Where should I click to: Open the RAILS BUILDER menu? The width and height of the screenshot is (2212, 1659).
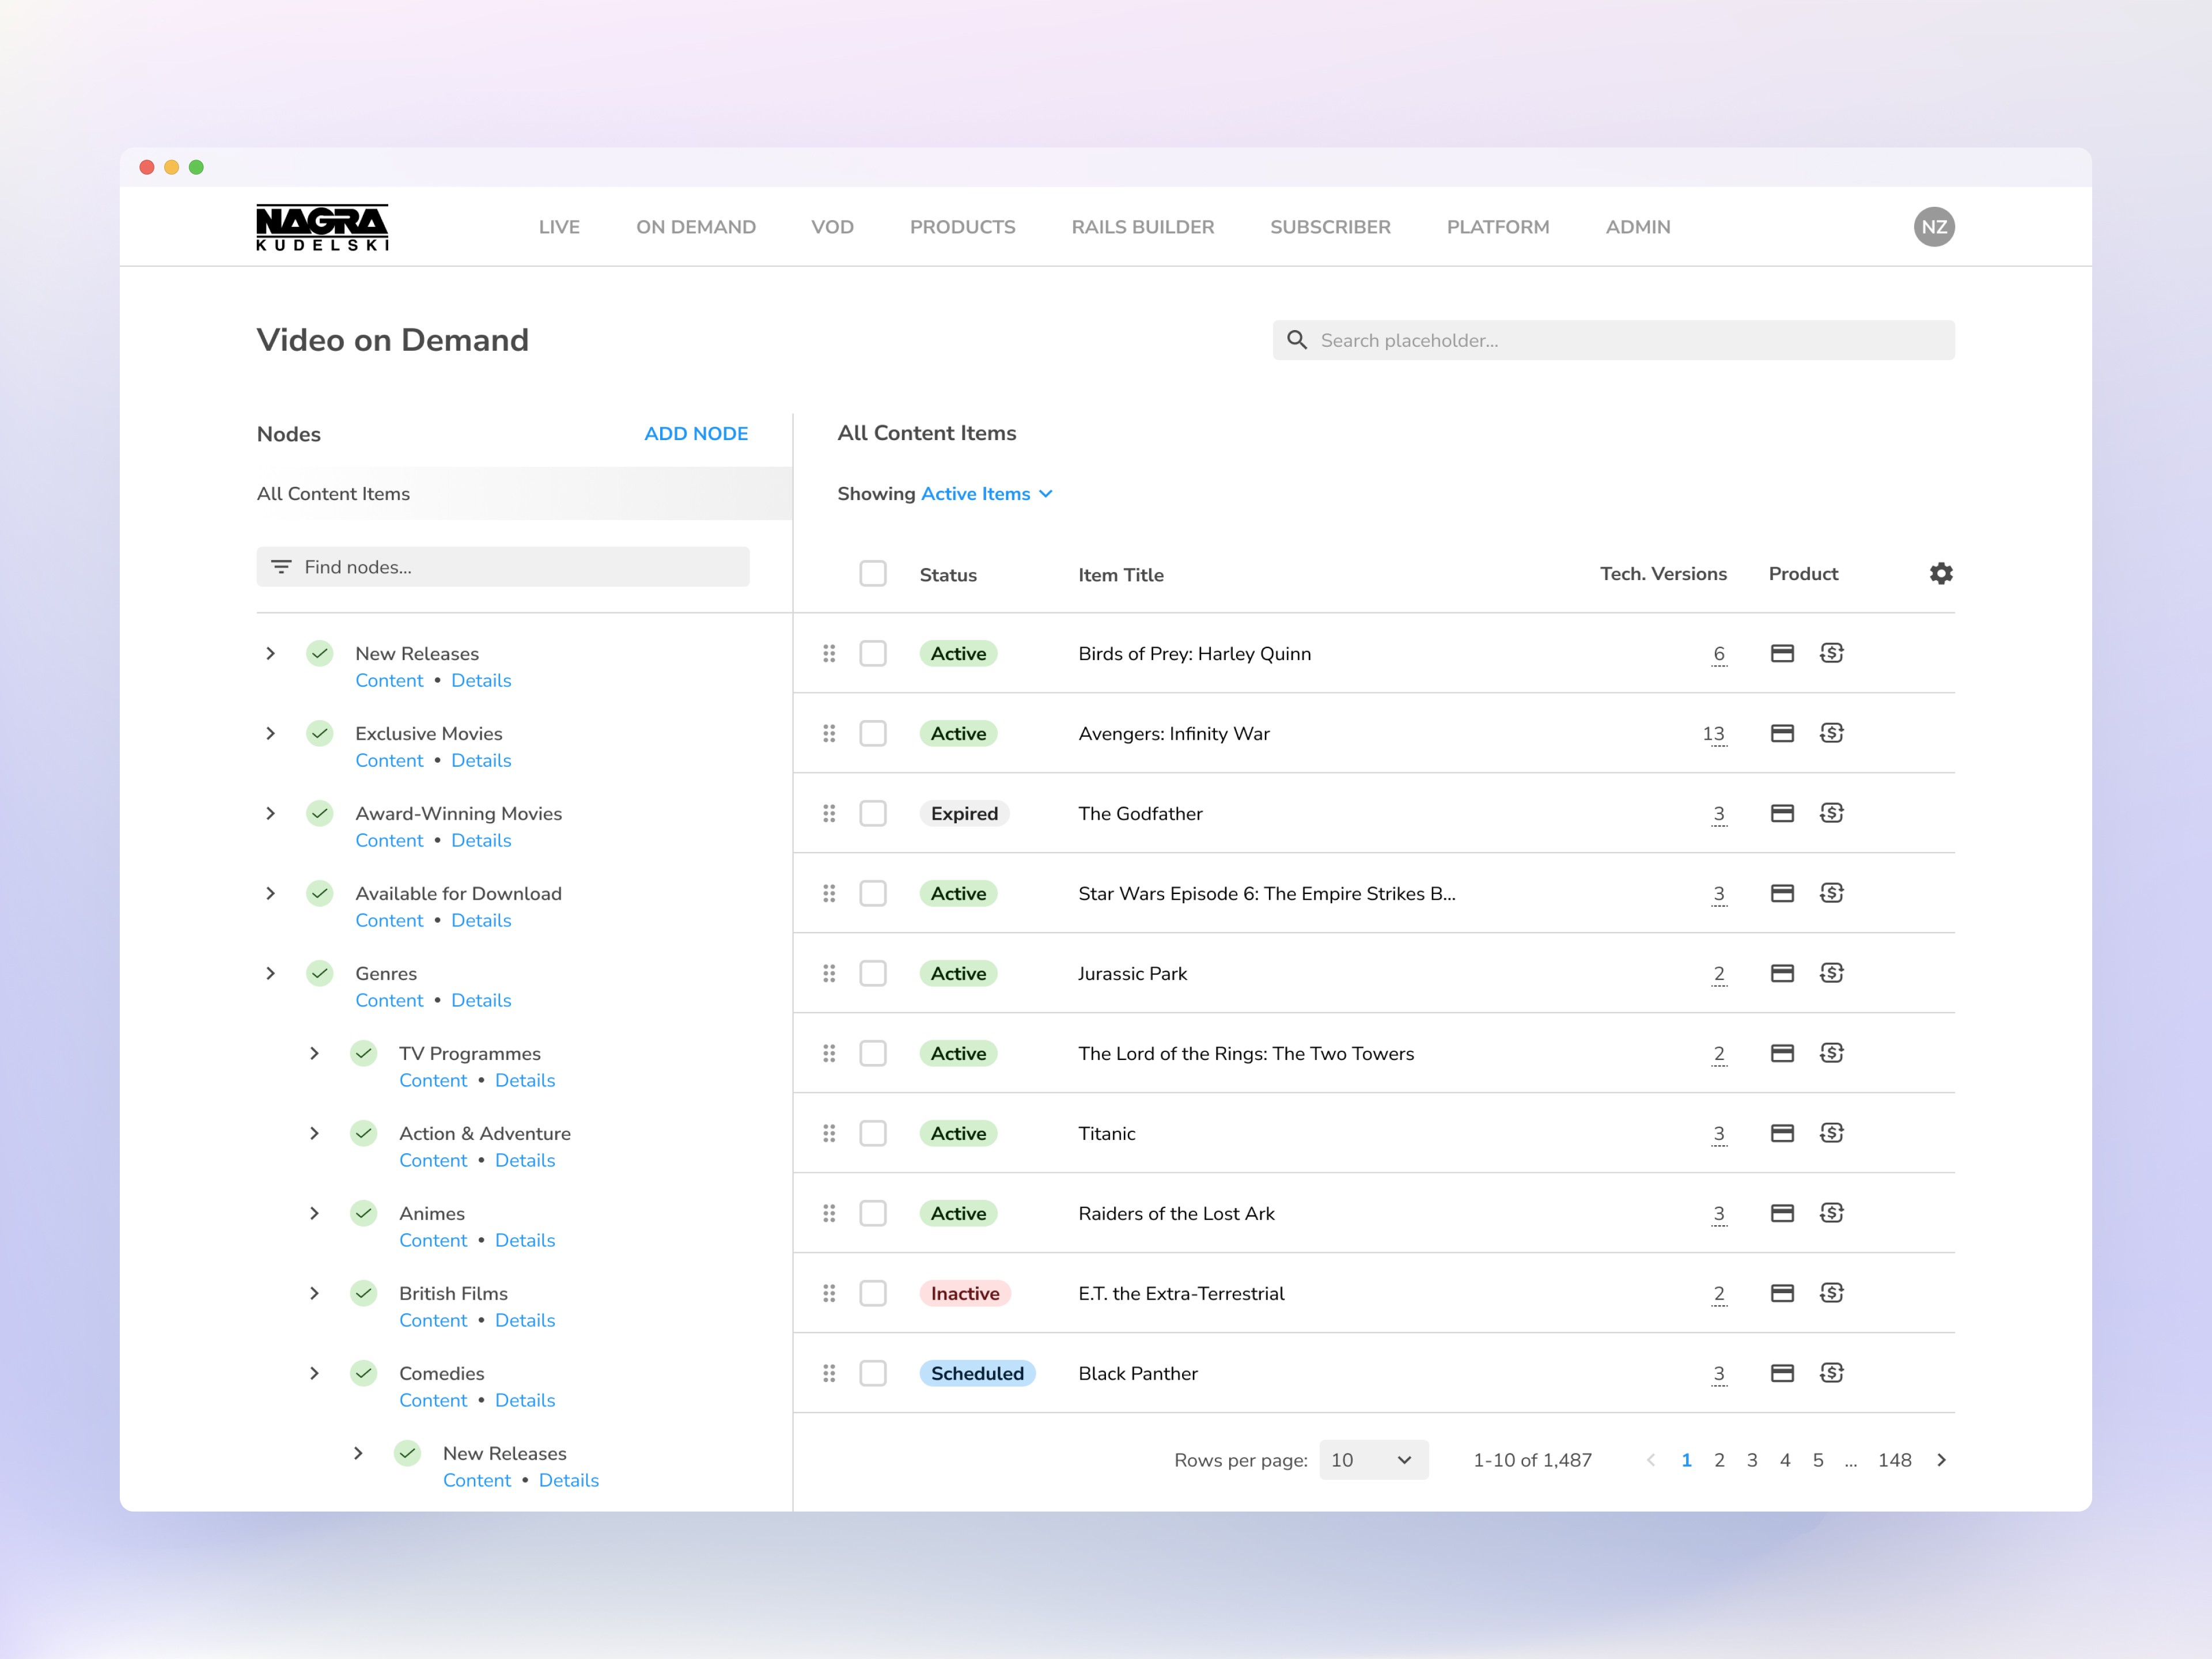click(x=1142, y=227)
